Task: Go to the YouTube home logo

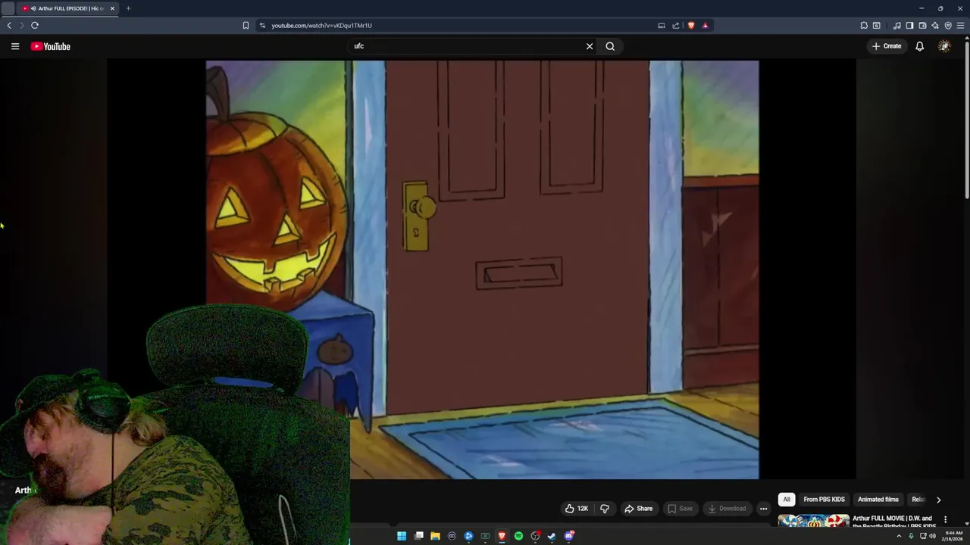Action: pos(50,46)
